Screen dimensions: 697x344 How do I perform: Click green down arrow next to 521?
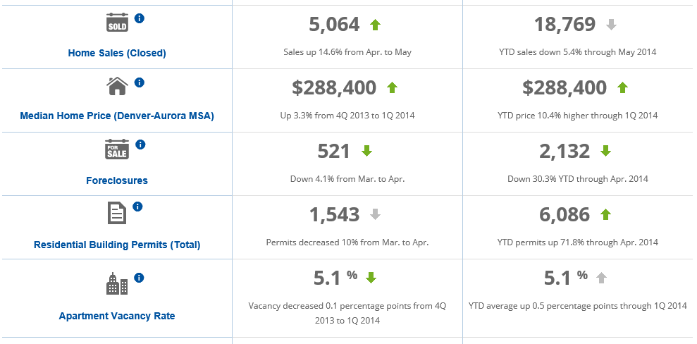pyautogui.click(x=366, y=151)
